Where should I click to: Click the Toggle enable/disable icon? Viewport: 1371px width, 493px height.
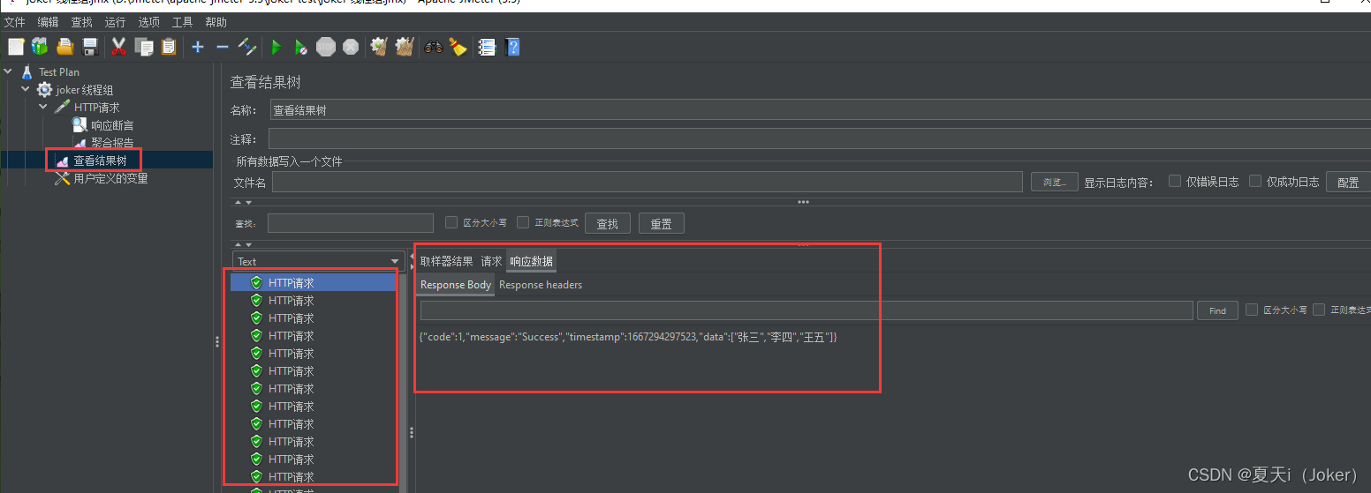point(247,47)
